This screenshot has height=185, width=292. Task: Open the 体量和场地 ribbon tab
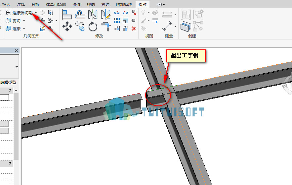tap(56, 4)
